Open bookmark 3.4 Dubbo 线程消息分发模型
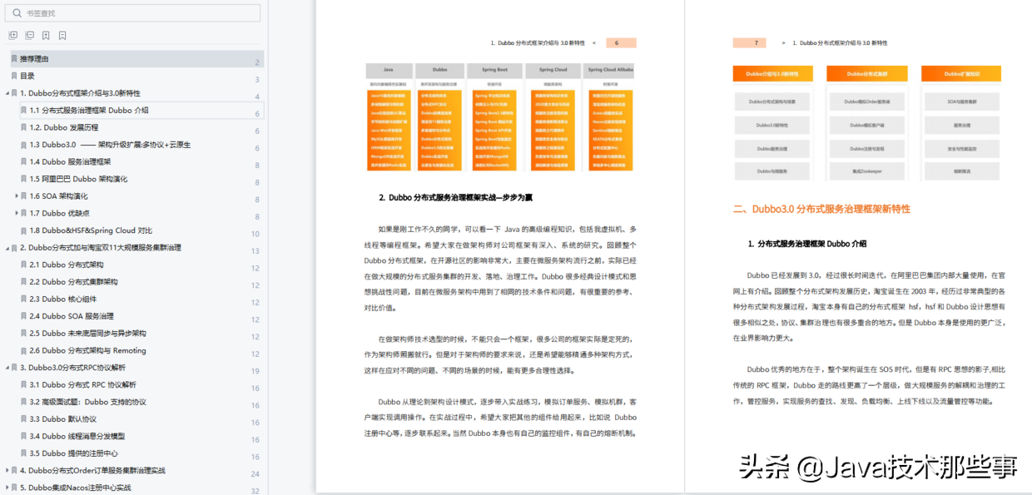This screenshot has width=1032, height=495. [77, 436]
